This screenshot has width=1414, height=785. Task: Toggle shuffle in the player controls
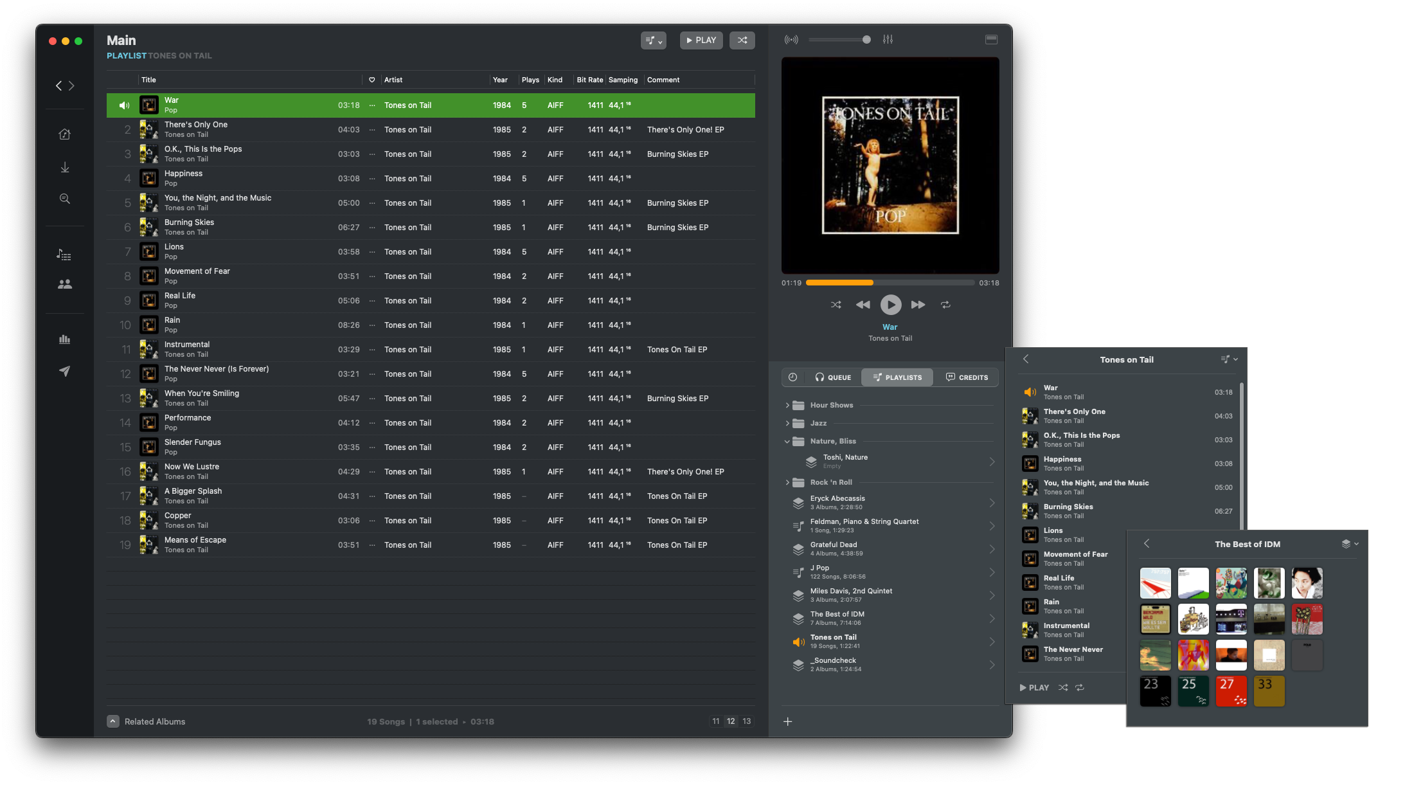(x=836, y=305)
